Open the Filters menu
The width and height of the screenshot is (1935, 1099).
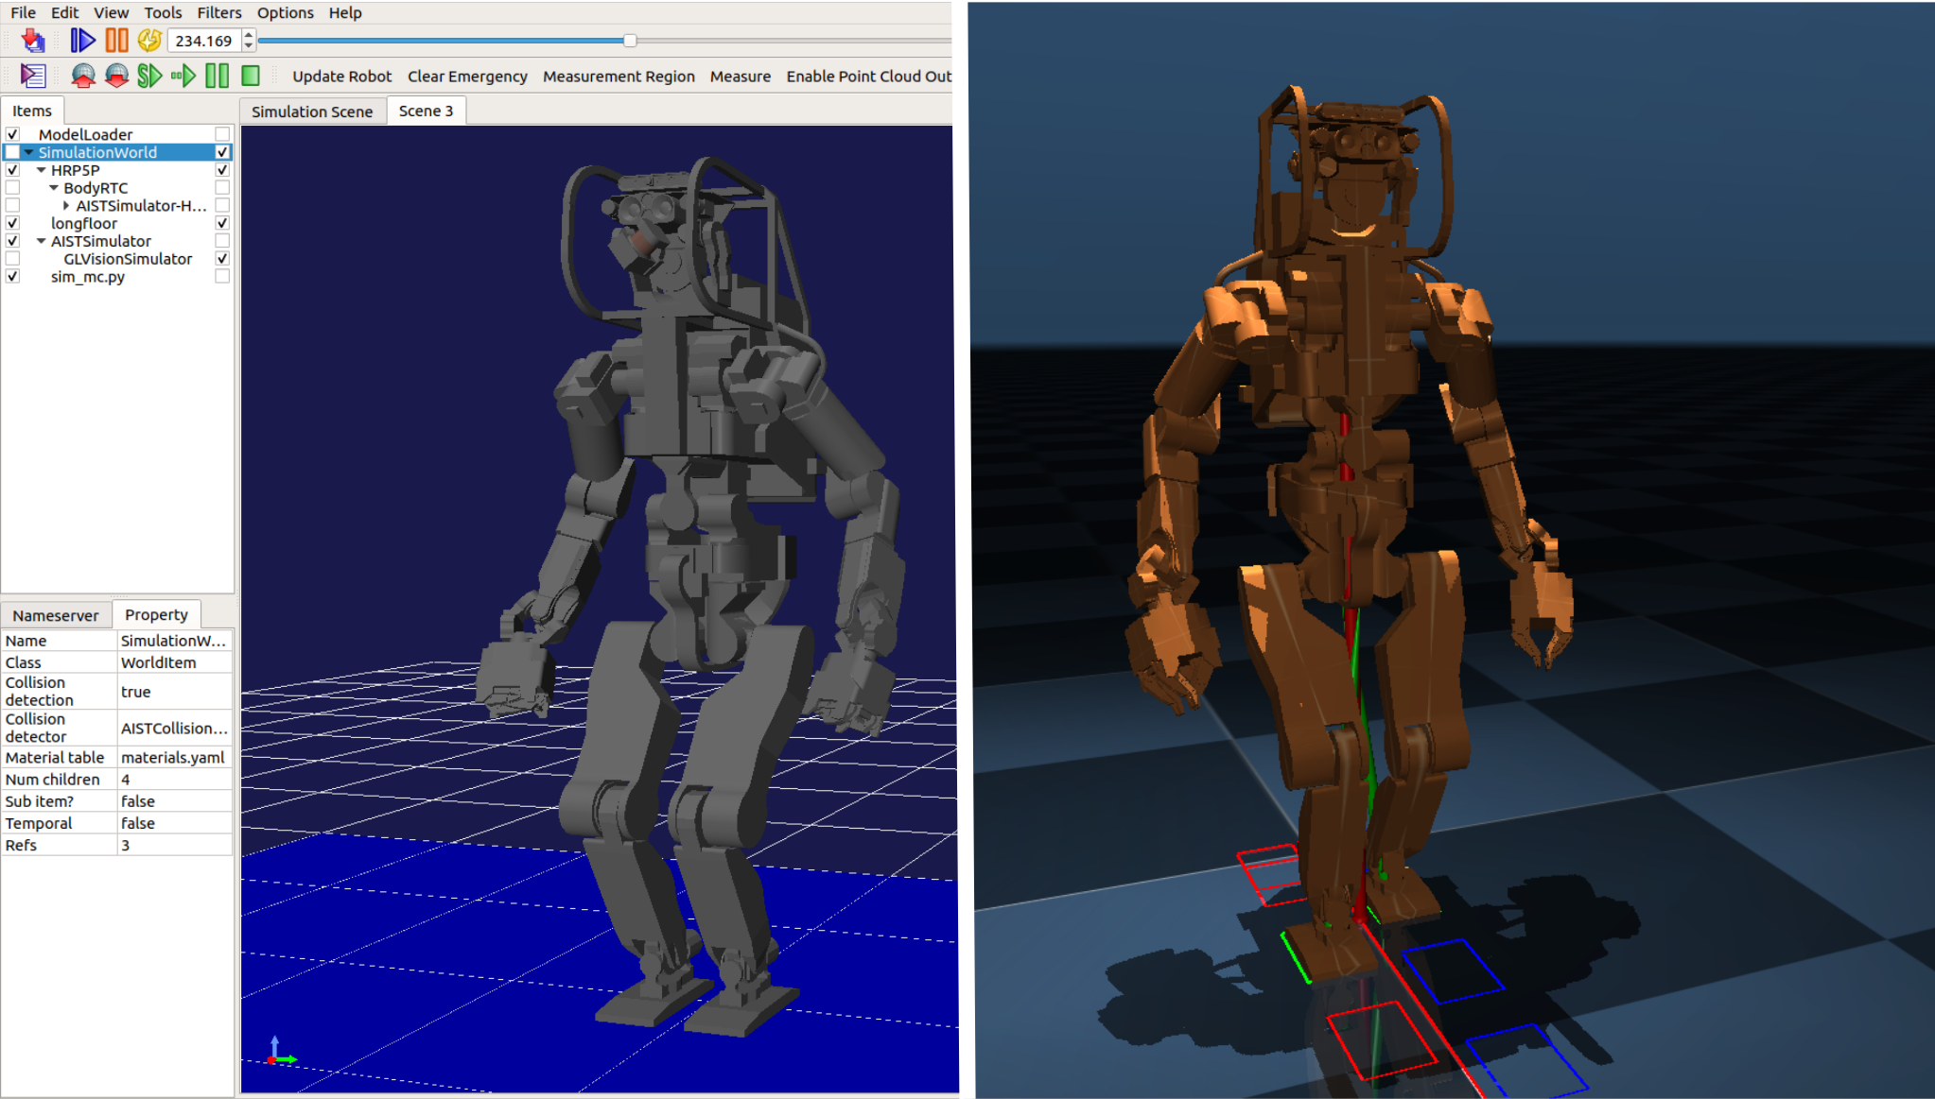(x=219, y=12)
